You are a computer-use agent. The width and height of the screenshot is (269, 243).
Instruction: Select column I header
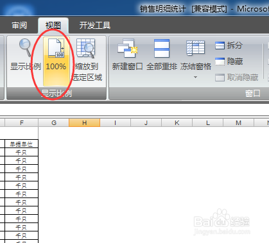(116, 123)
